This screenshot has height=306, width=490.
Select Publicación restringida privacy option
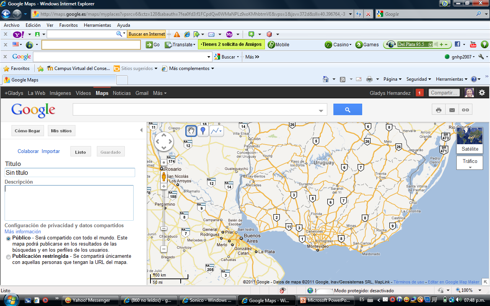tap(8, 257)
